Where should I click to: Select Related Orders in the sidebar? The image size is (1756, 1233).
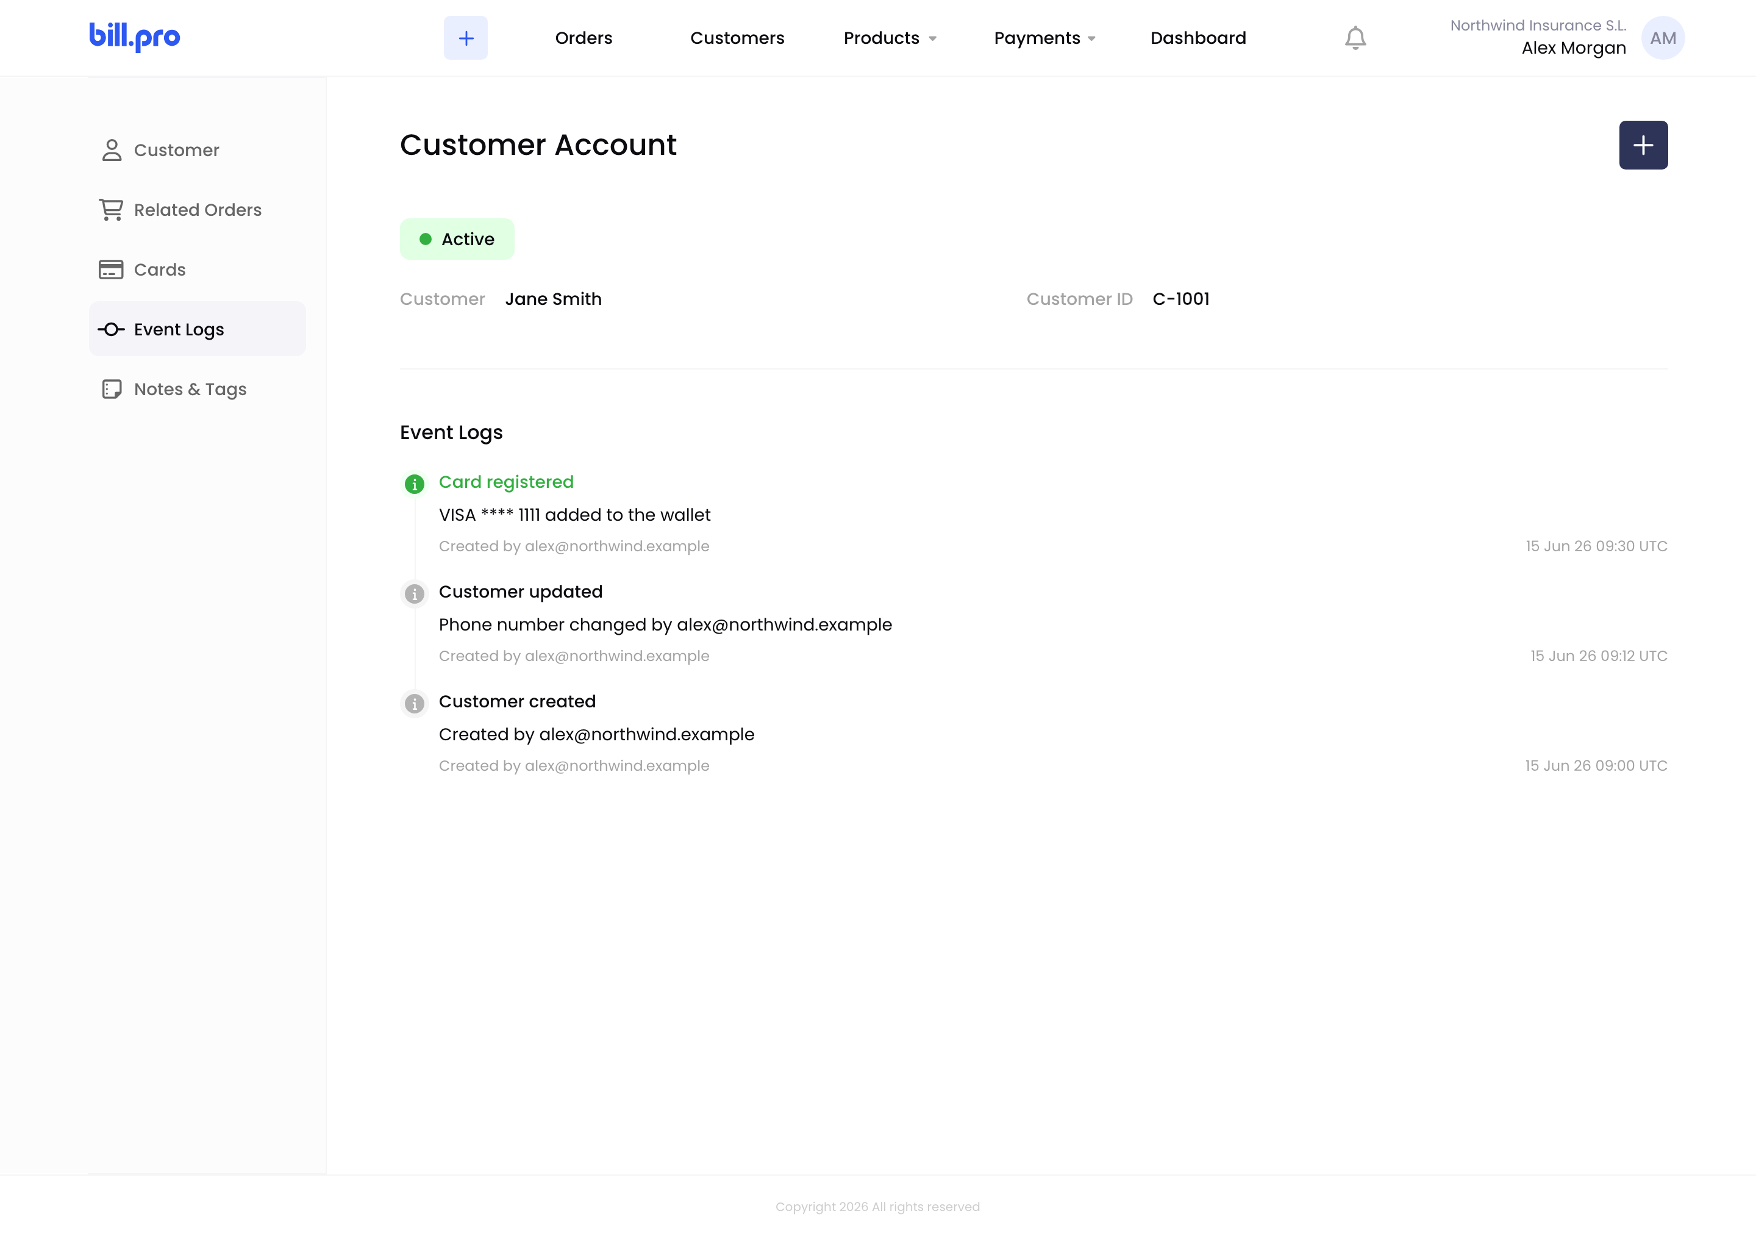[198, 210]
